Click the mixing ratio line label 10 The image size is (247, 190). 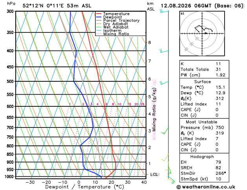point(119,104)
